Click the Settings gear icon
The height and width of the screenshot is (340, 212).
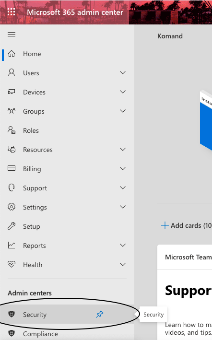pos(12,207)
